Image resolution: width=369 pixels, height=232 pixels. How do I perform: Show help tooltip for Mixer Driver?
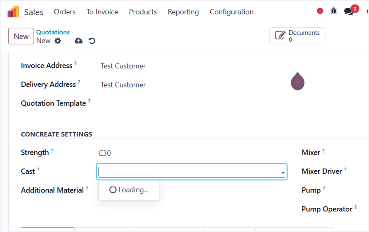click(345, 169)
